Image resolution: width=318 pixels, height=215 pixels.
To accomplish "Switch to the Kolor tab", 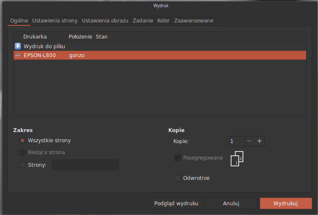I will pos(163,21).
